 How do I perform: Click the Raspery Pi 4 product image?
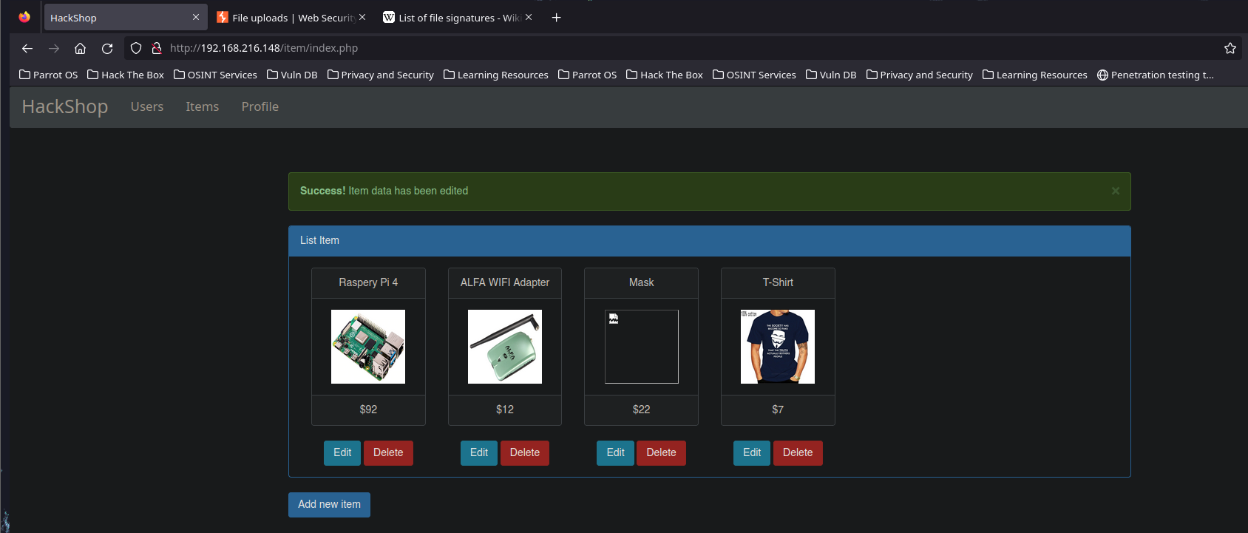[368, 347]
